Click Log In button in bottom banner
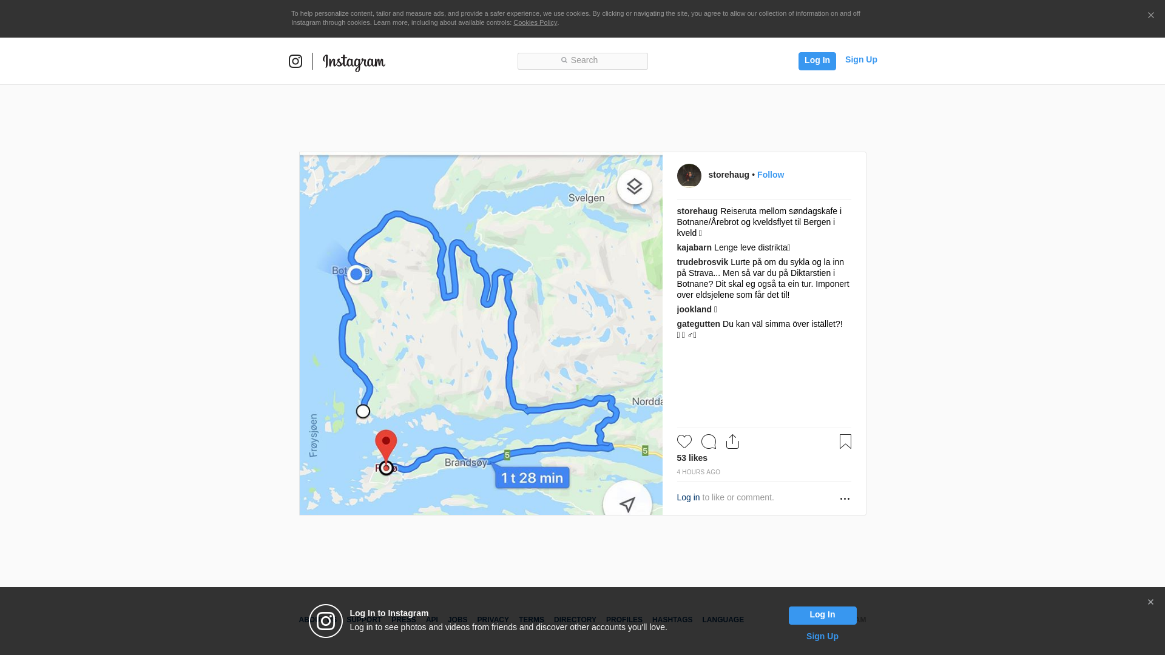Screen dimensions: 1165x655 (x=822, y=615)
